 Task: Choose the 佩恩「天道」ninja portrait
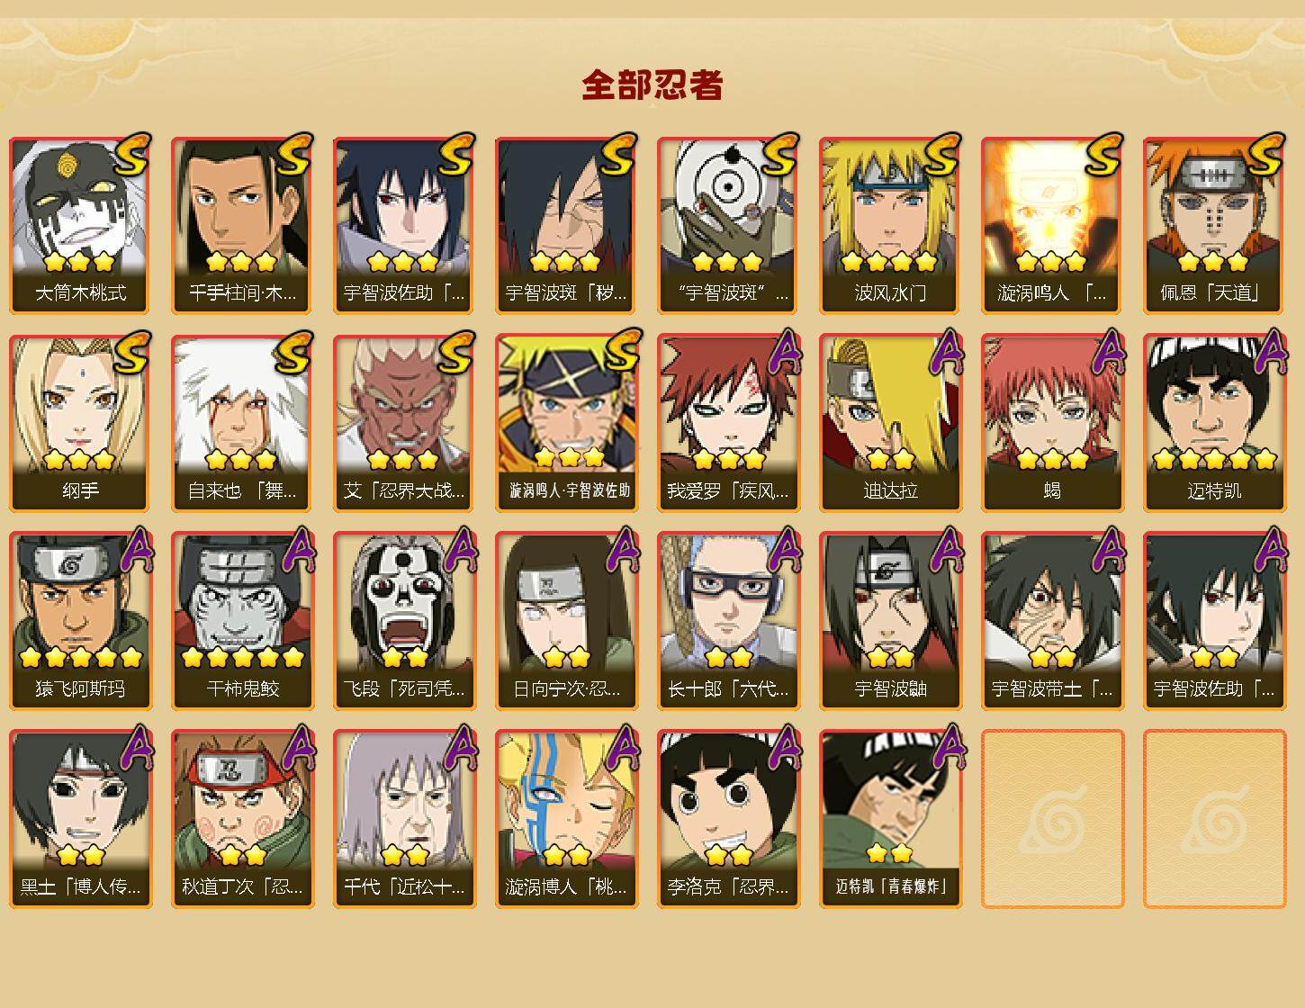point(1214,225)
